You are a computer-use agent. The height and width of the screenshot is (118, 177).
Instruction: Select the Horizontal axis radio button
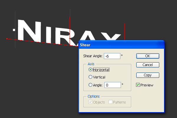point(90,70)
